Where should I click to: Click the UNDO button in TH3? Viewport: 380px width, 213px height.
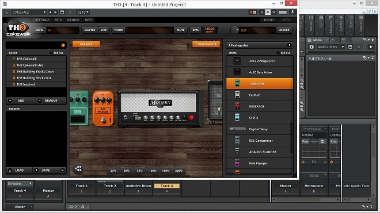tap(268, 20)
